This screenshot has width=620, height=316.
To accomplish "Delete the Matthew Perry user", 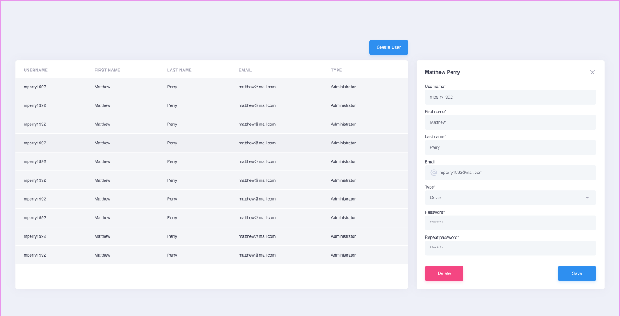I will click(x=444, y=273).
